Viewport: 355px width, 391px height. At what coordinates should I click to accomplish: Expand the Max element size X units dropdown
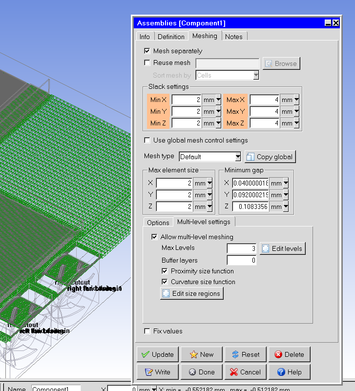[x=209, y=183]
